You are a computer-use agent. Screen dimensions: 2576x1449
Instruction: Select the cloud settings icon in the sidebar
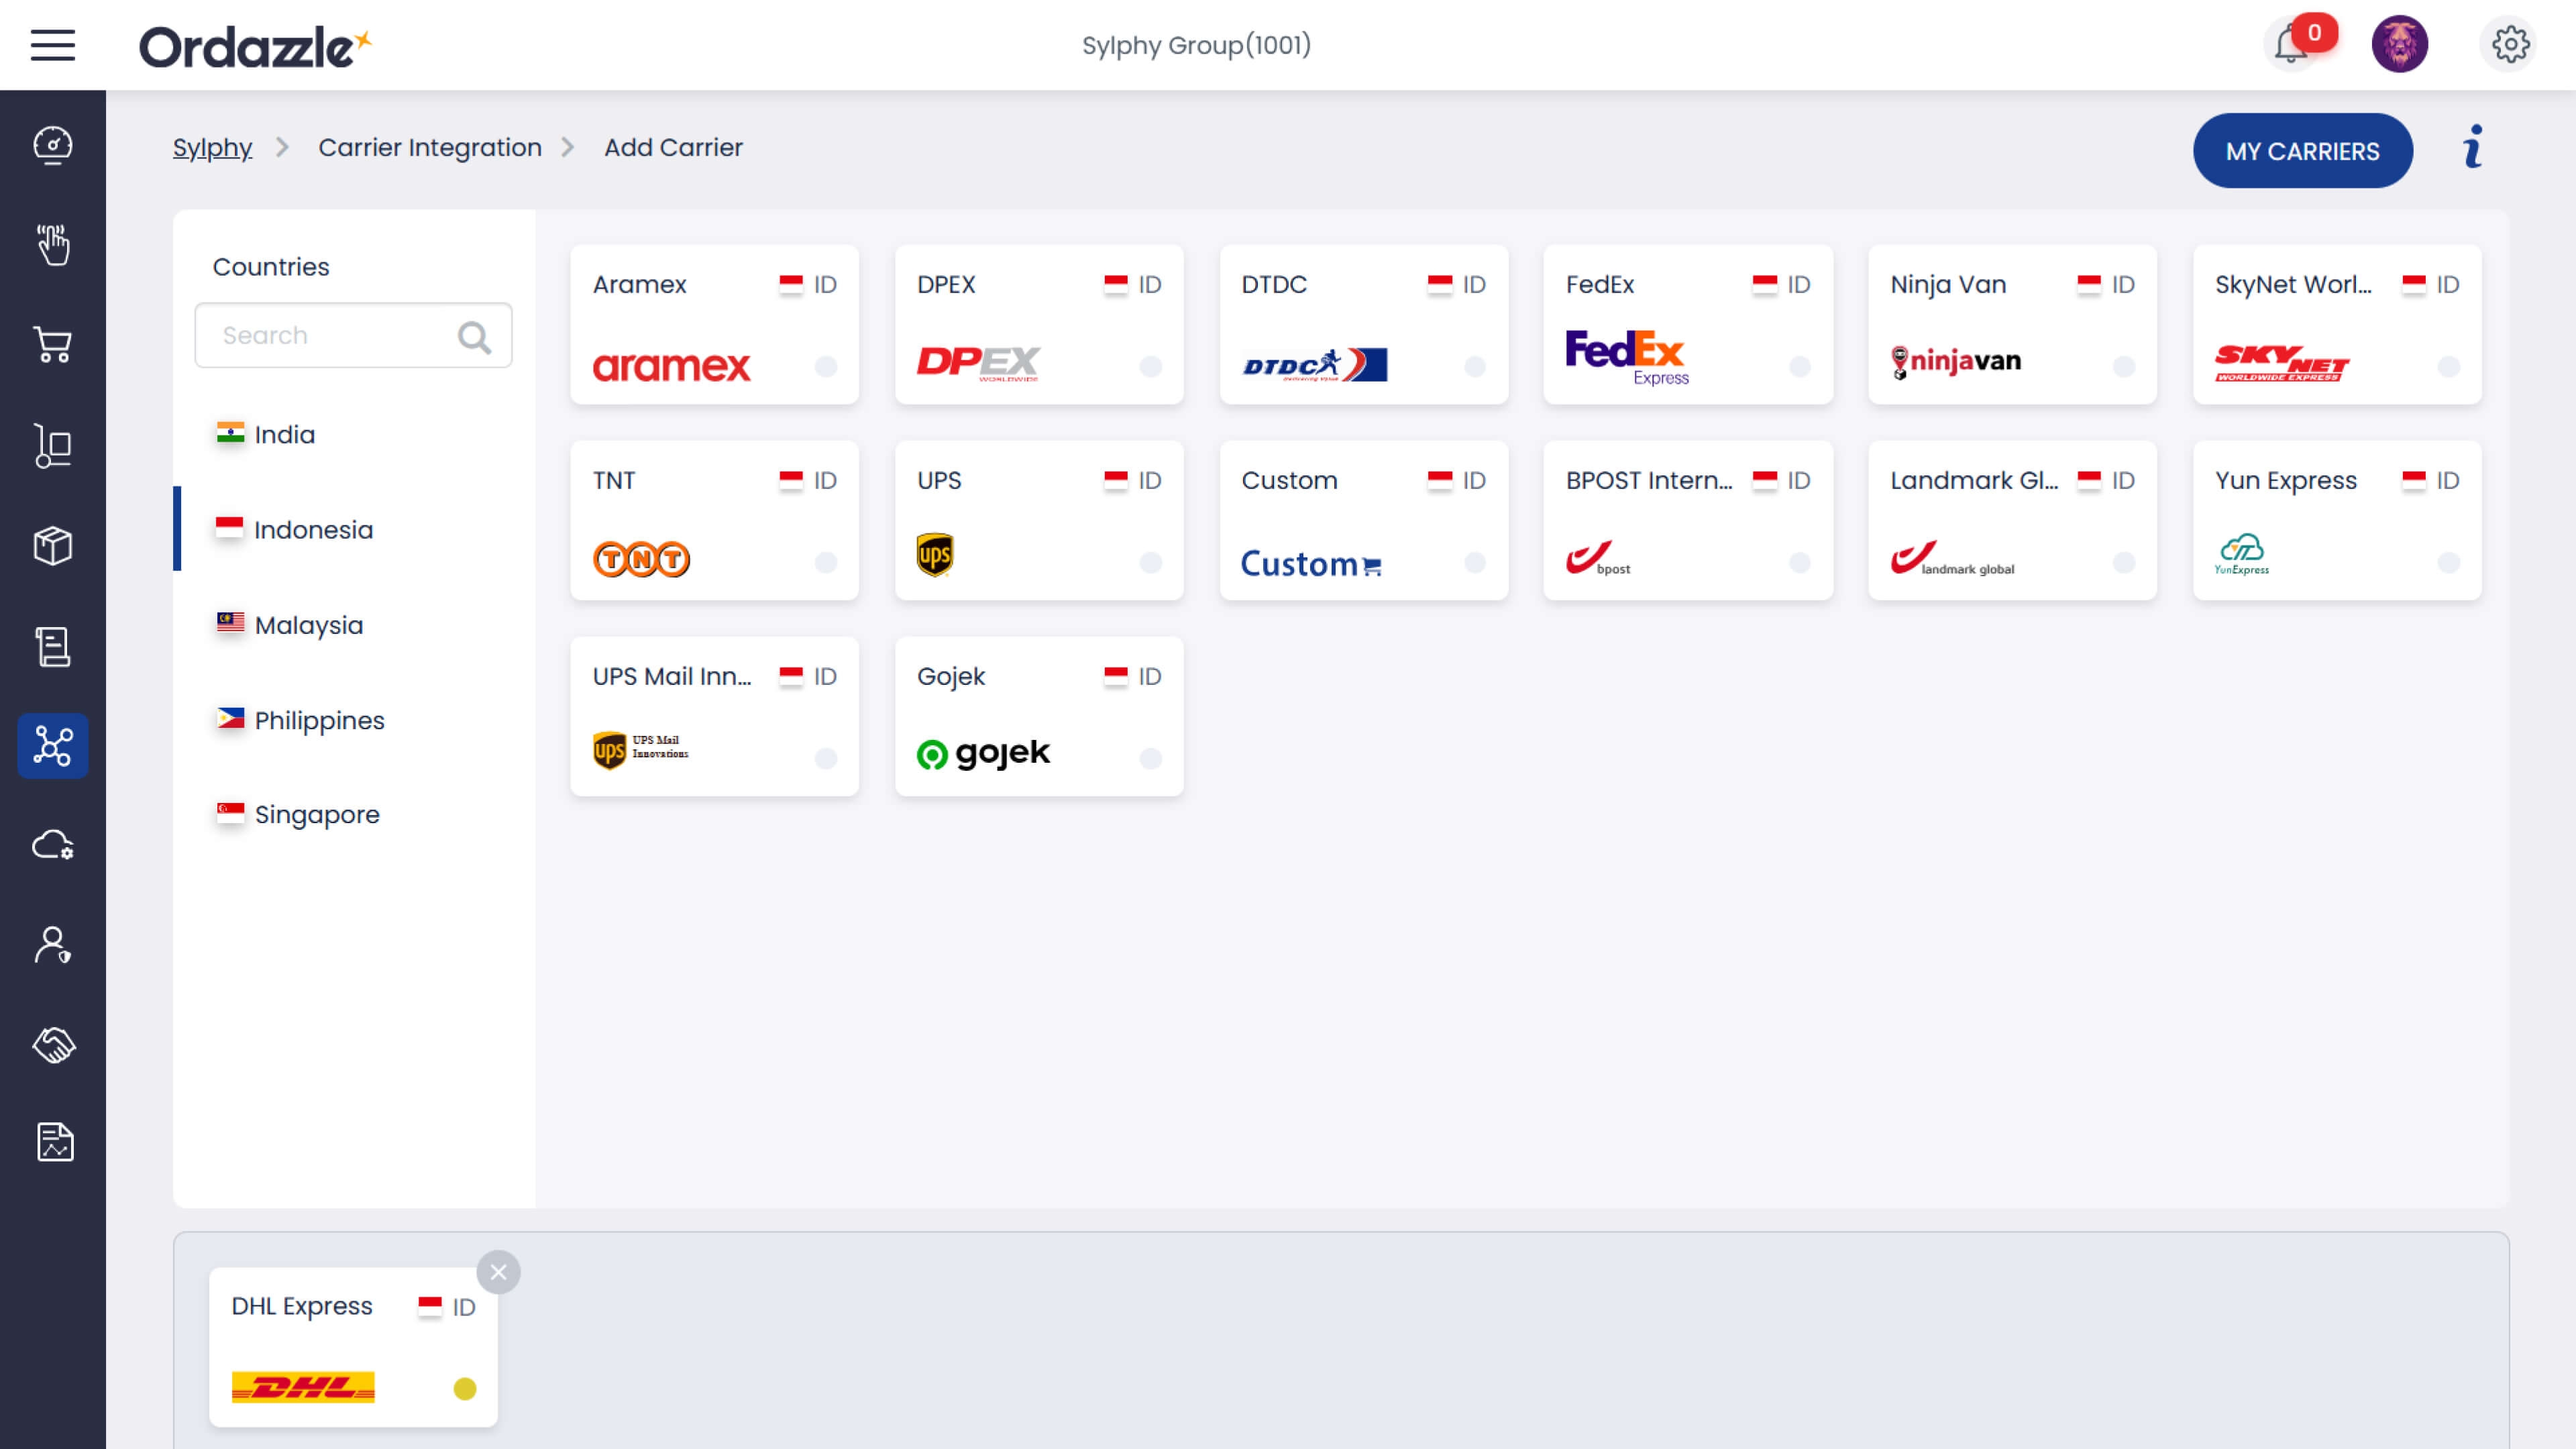(53, 845)
